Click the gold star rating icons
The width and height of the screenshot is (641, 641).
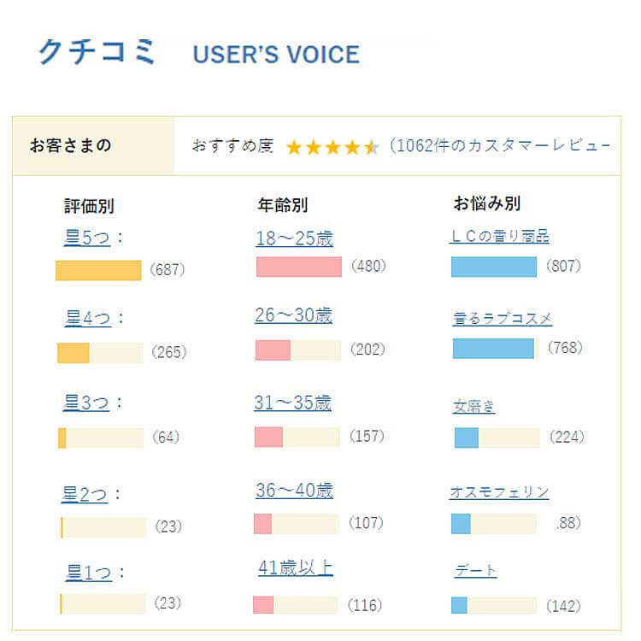[332, 147]
